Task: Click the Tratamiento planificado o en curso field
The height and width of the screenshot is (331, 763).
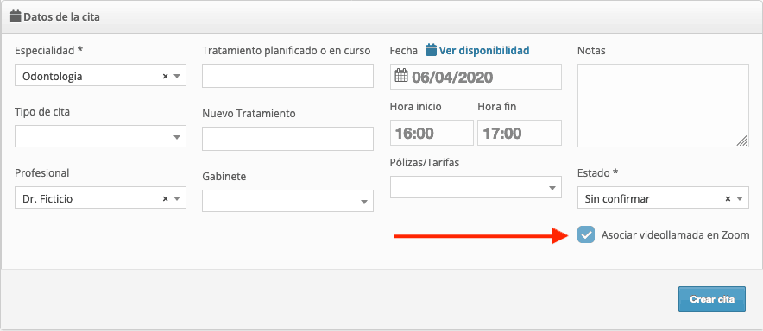Action: pyautogui.click(x=287, y=76)
